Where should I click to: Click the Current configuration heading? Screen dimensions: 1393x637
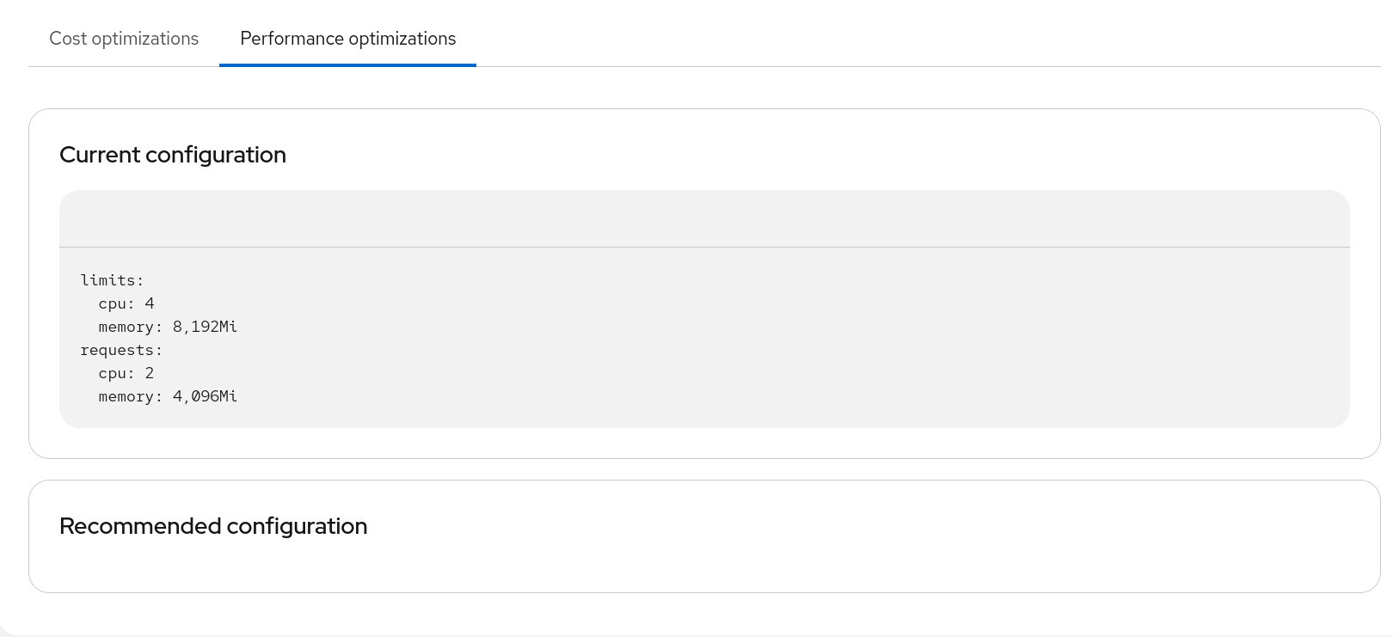(x=173, y=155)
